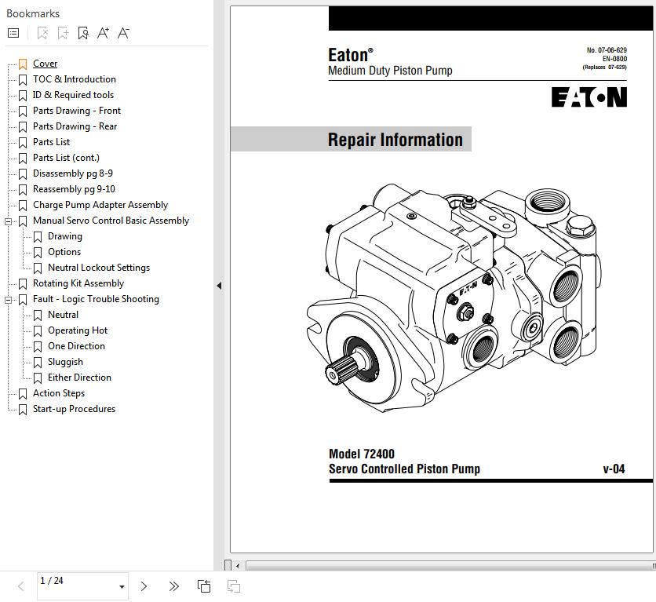Click bookmark icon beside Parts List
The width and height of the screenshot is (656, 602).
tap(23, 143)
